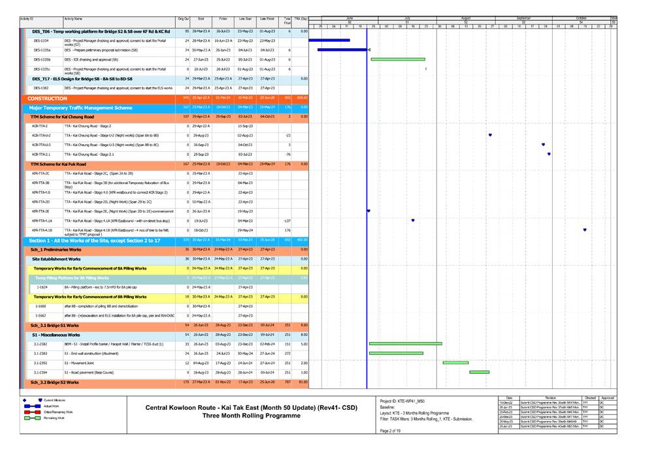The width and height of the screenshot is (654, 462).
Task: Select the Actual Work legend bar icon
Action: pos(32,406)
